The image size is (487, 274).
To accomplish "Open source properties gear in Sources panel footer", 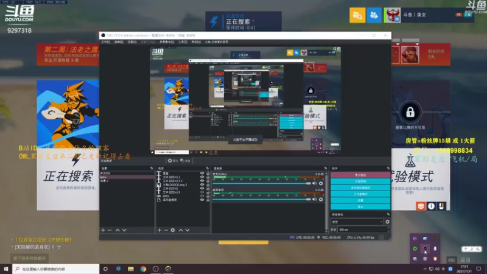I will (x=173, y=230).
